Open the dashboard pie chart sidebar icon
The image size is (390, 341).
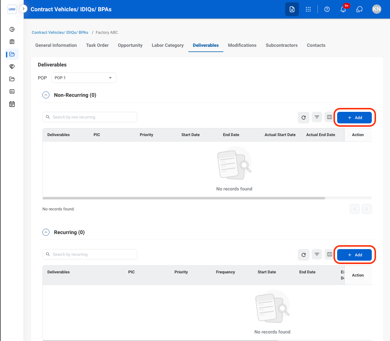[x=12, y=29]
